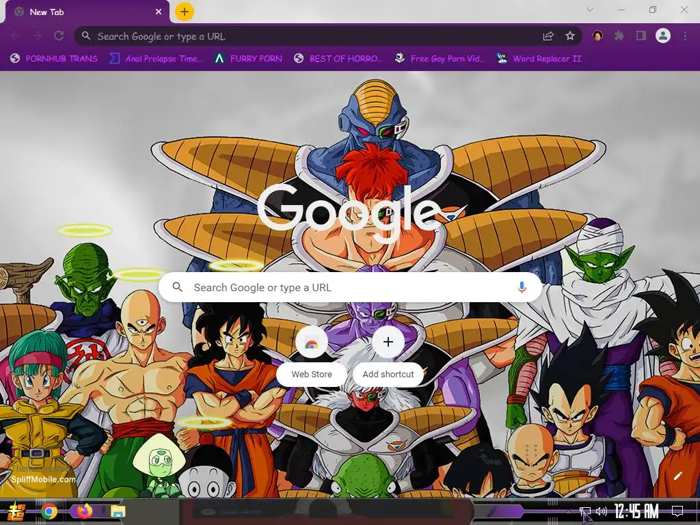
Task: Select the New Tab tab
Action: click(87, 12)
